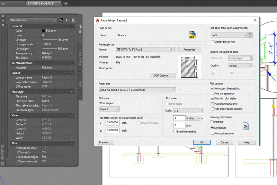The width and height of the screenshot is (277, 185).
Task: Open Quick Select from Properties palette
Action: (x=73, y=20)
